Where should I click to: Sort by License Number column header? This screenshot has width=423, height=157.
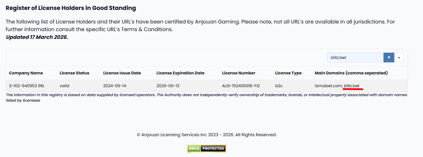(239, 73)
